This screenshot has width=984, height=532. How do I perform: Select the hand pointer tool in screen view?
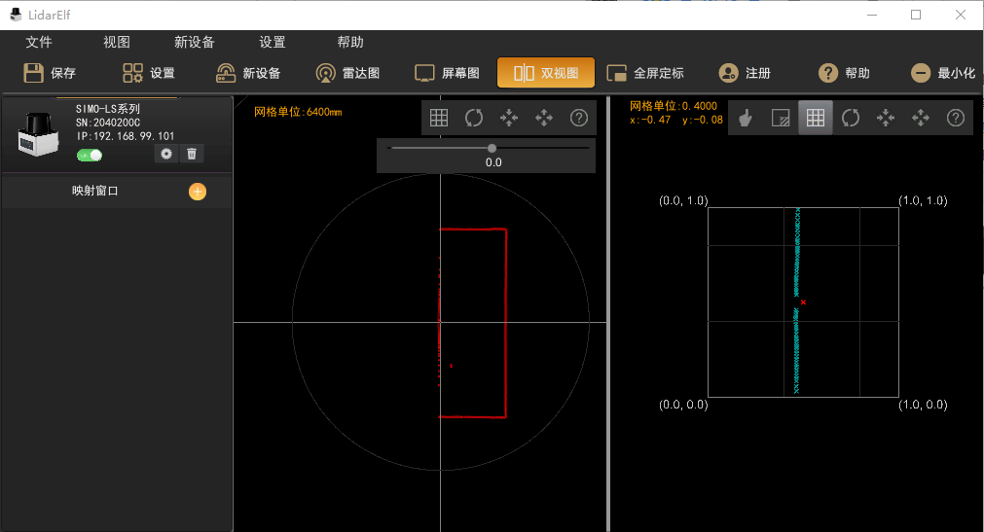pyautogui.click(x=746, y=118)
